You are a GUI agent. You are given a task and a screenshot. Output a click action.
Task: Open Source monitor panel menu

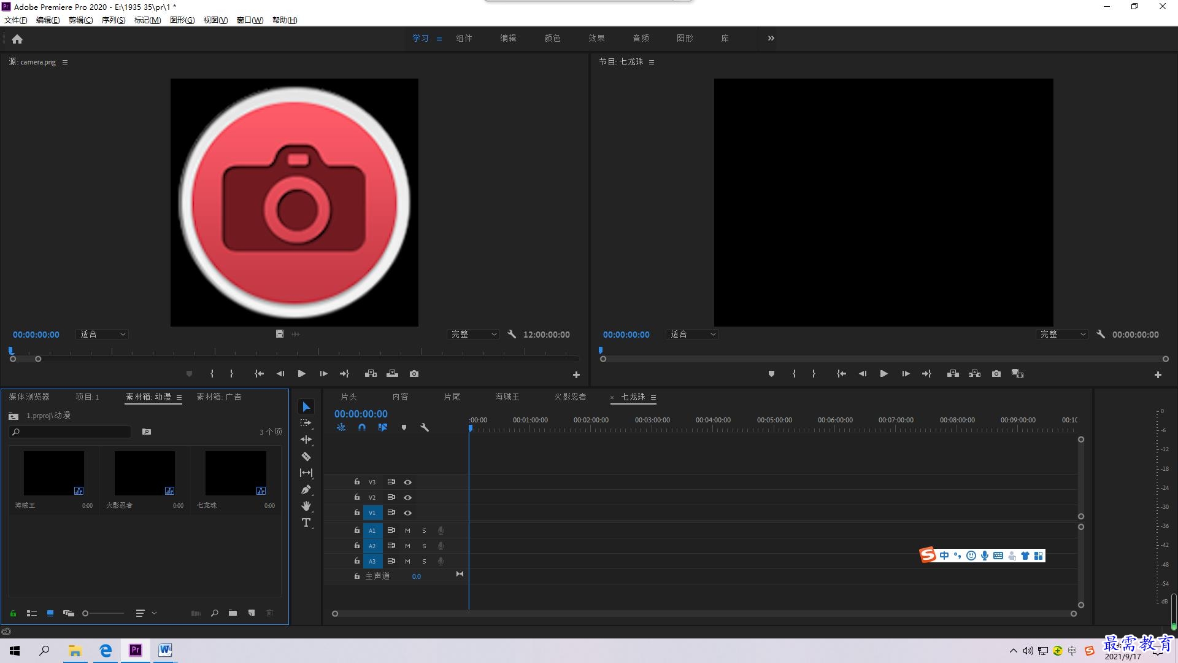click(65, 62)
